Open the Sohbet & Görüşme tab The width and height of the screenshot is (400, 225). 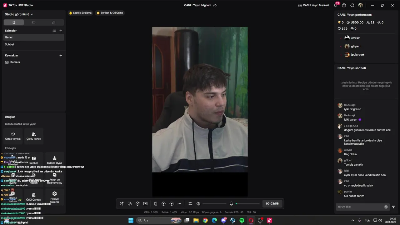click(110, 13)
